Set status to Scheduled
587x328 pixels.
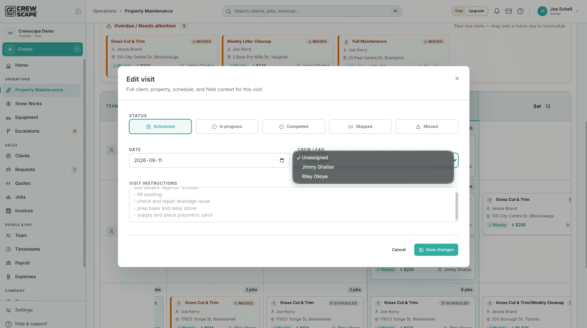tap(160, 126)
